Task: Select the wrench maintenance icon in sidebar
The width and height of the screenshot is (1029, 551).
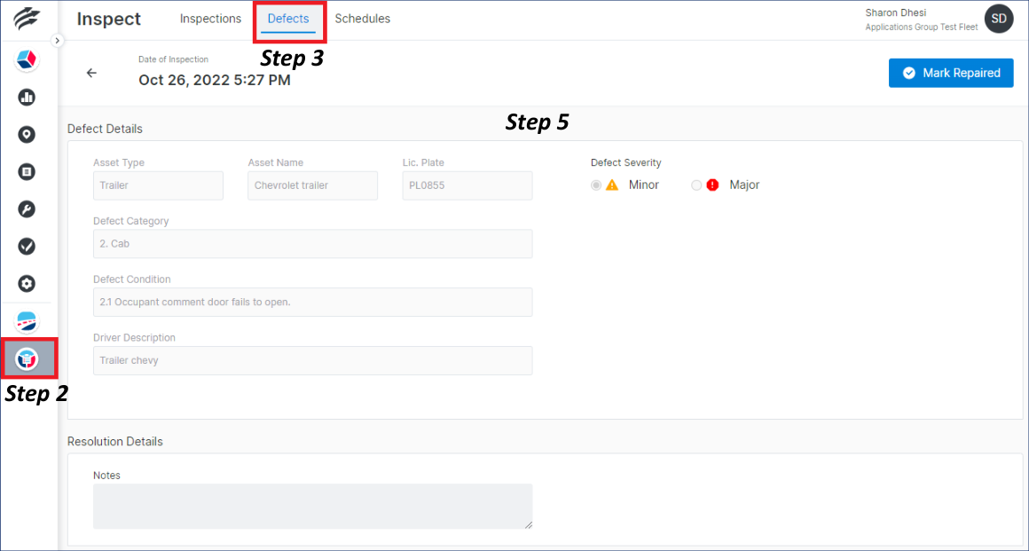Action: pos(26,209)
